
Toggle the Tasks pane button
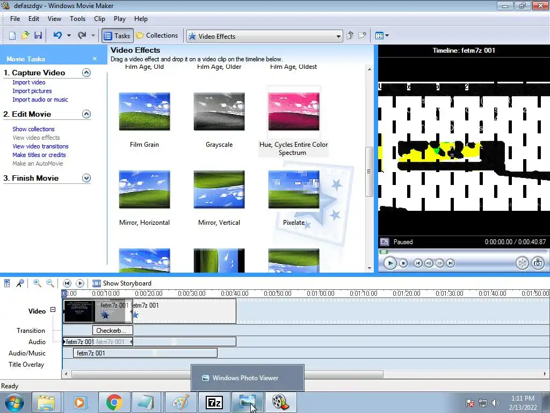point(118,36)
